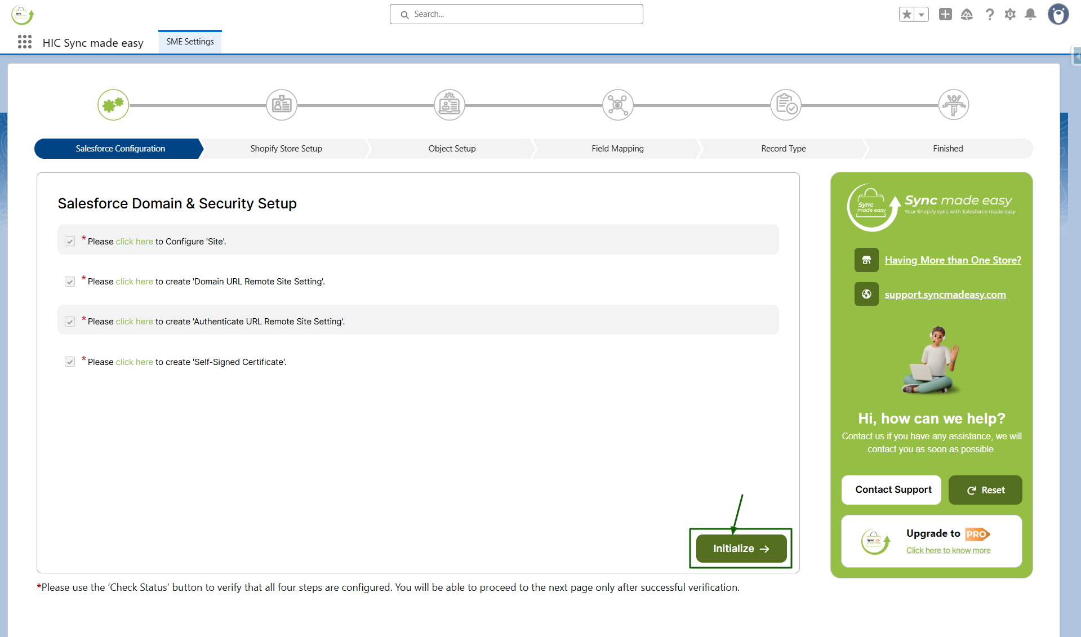Open the Notifications bell
Image resolution: width=1081 pixels, height=637 pixels.
click(1030, 15)
